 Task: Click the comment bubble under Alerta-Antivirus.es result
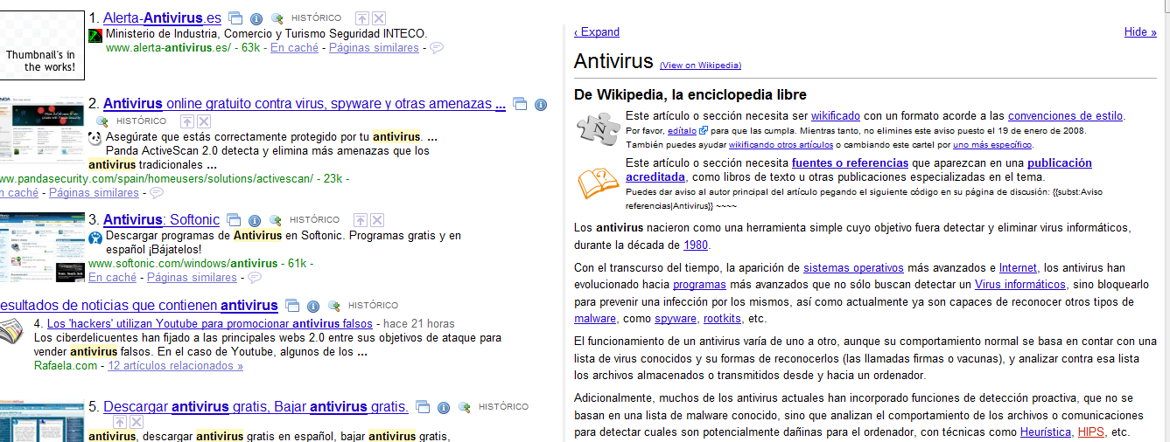436,48
